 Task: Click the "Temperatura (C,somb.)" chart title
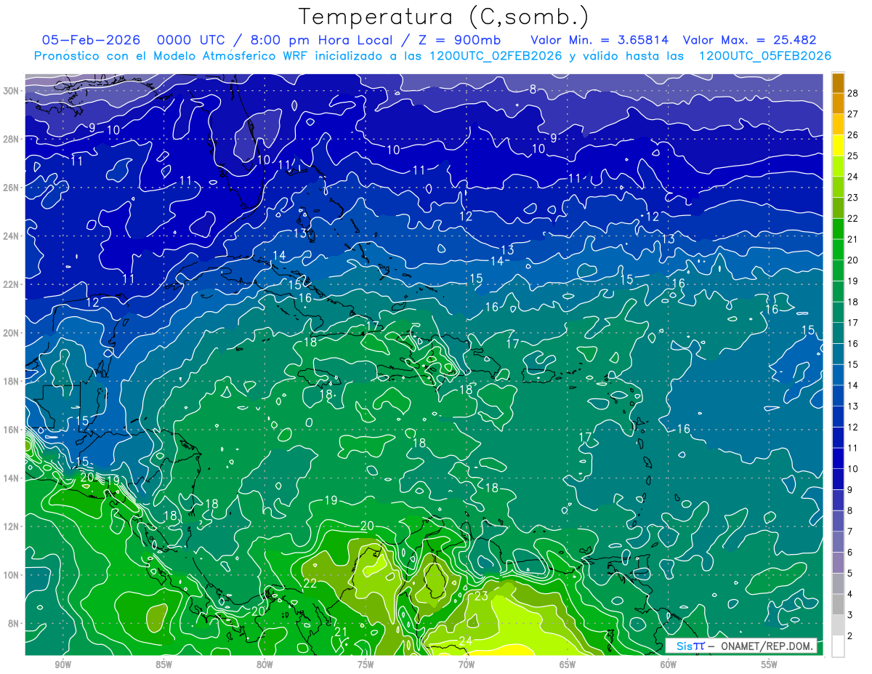coord(444,17)
